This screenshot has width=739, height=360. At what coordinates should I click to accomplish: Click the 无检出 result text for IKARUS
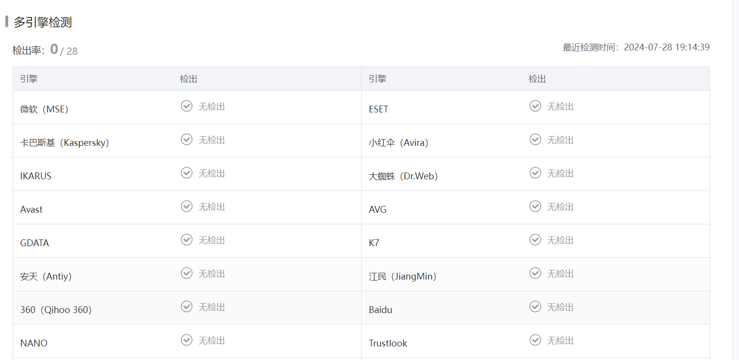coord(212,173)
